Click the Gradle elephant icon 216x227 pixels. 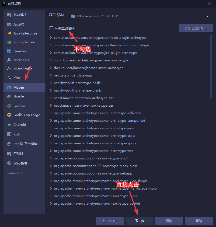[x=9, y=96]
